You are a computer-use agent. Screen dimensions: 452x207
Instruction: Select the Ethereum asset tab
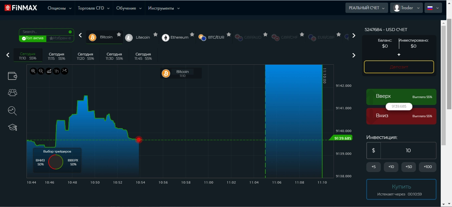pyautogui.click(x=178, y=37)
